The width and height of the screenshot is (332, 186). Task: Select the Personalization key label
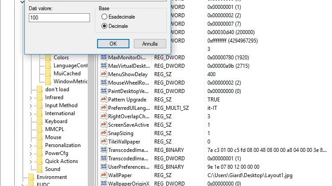63,145
